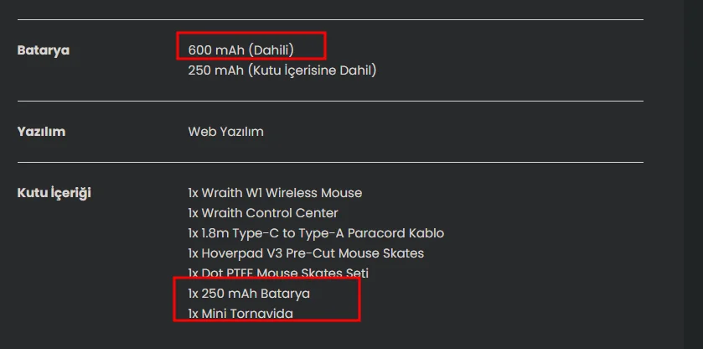
Task: Click 1x Wraith Control Center item
Action: (263, 213)
